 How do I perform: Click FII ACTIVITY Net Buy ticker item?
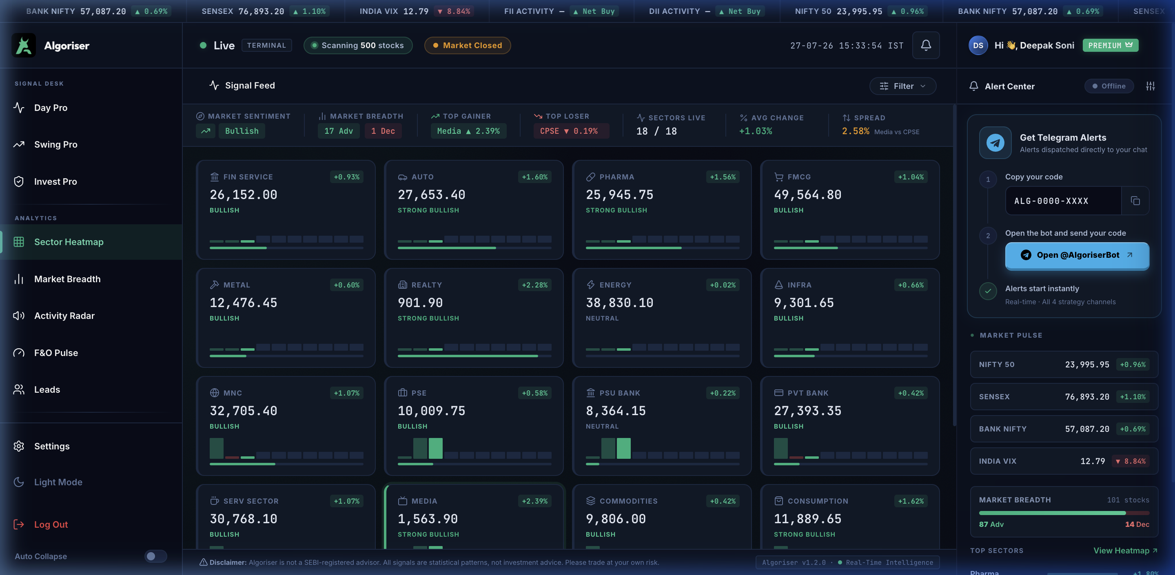tap(561, 11)
